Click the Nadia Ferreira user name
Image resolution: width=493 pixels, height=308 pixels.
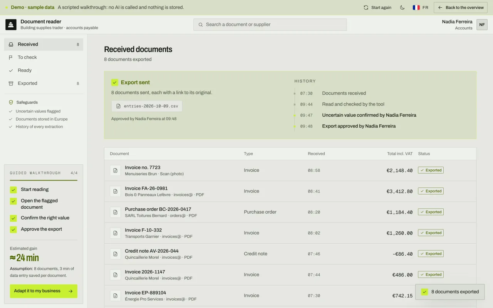pos(457,22)
